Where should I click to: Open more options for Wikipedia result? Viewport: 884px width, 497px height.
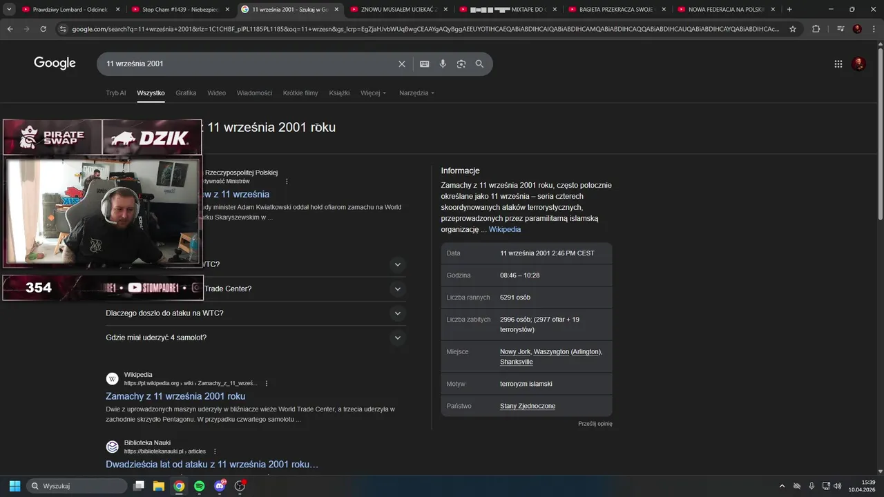[267, 383]
